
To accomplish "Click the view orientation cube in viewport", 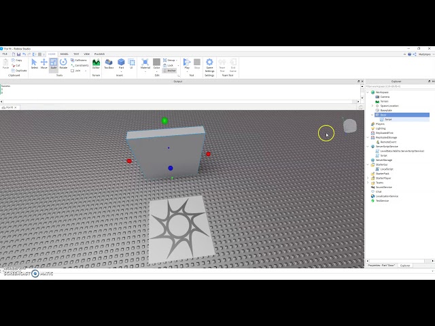I will (349, 126).
